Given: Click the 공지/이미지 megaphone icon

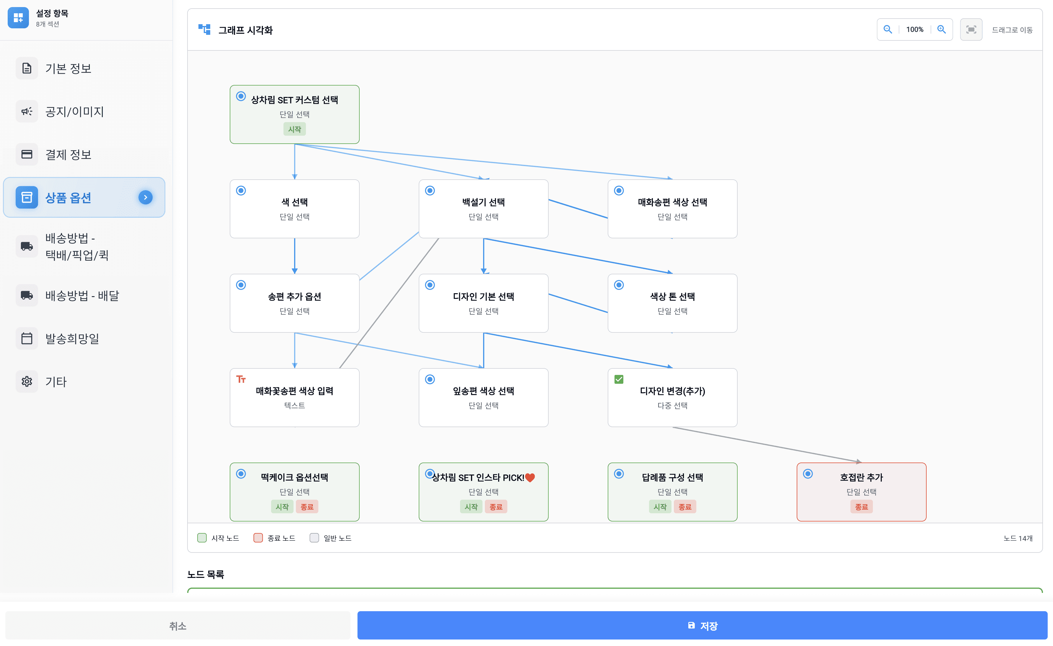Looking at the screenshot, I should coord(27,112).
